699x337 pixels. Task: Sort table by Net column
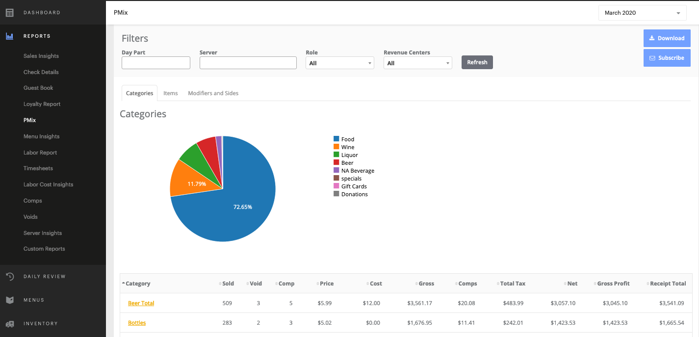(572, 284)
